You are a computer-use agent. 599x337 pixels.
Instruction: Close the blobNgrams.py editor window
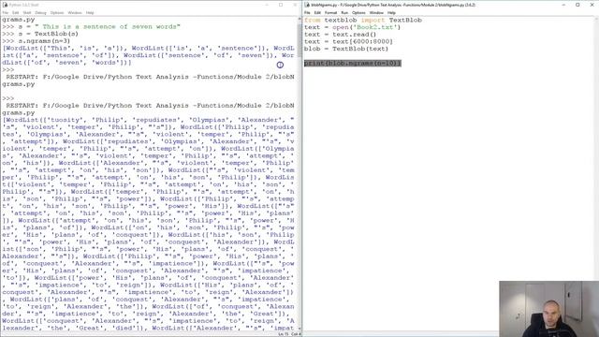592,5
